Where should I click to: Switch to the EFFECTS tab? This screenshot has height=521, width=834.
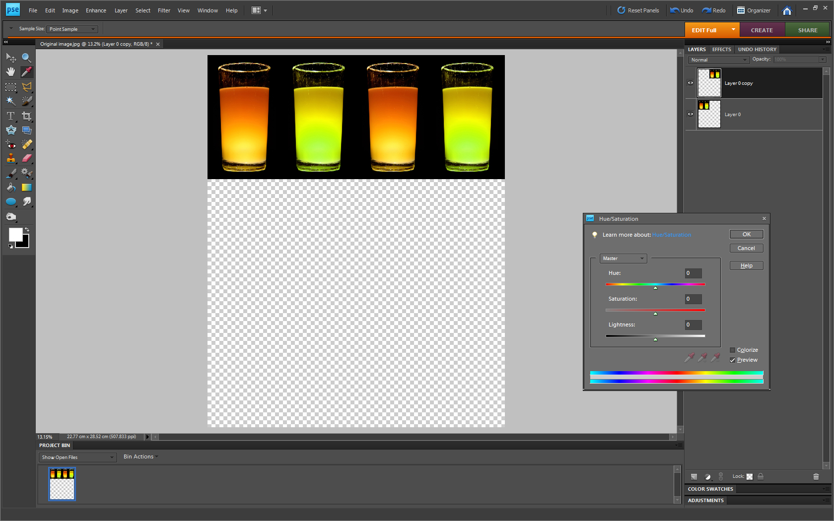(721, 50)
